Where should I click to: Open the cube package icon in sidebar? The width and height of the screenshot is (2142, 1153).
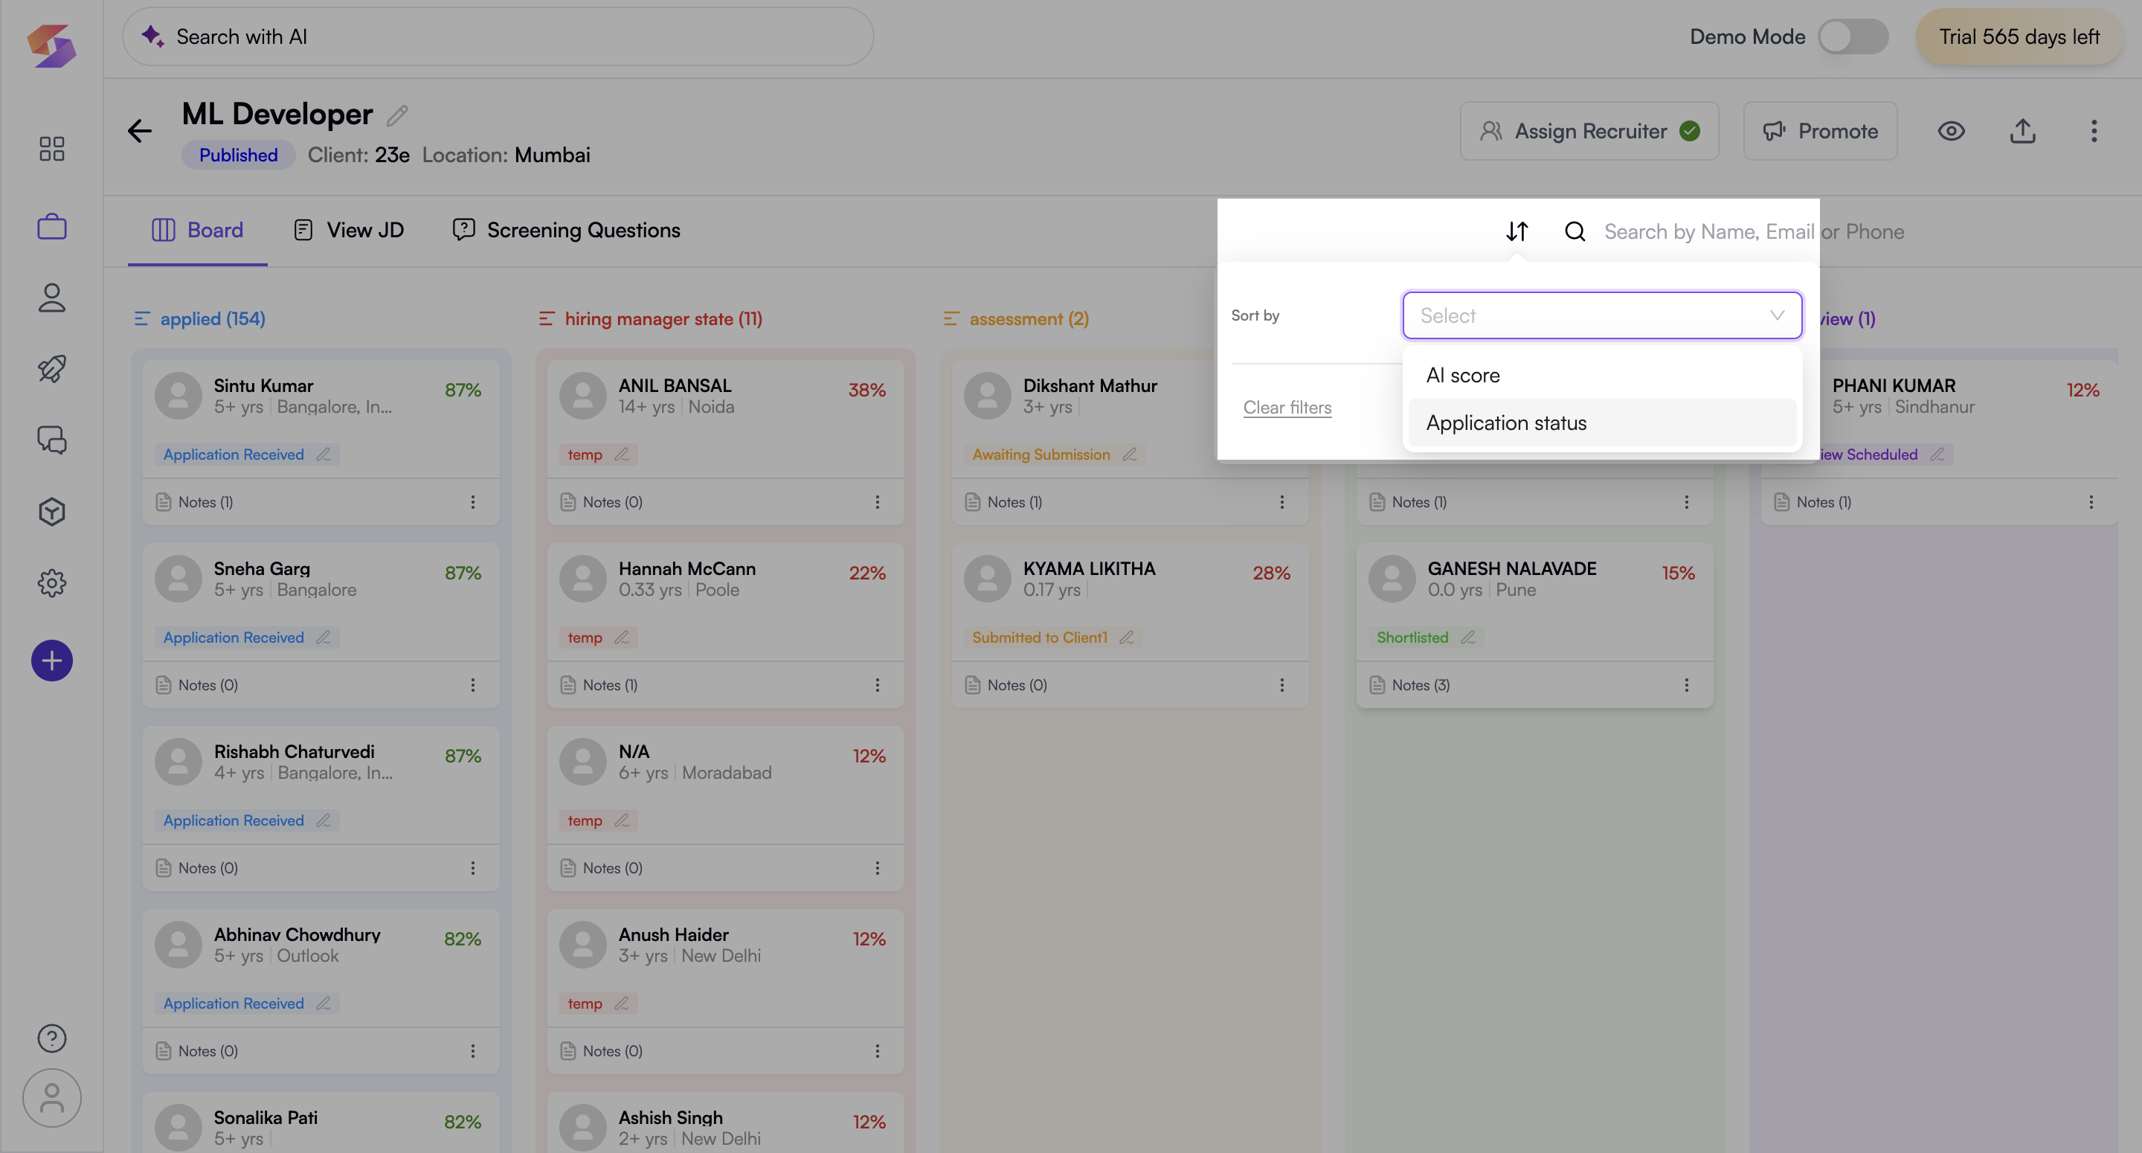click(x=51, y=512)
